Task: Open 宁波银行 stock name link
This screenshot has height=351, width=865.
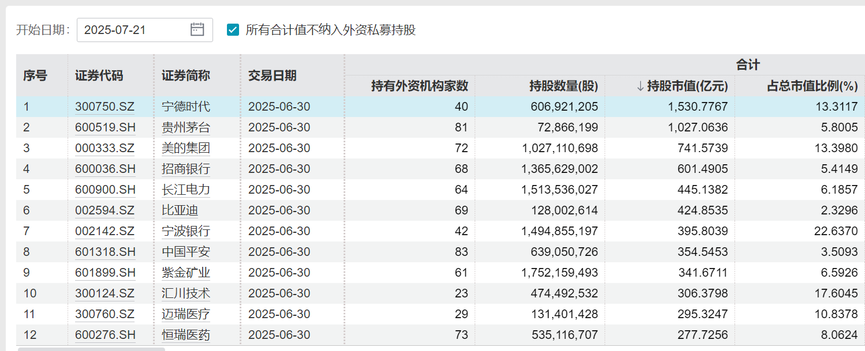Action: [186, 231]
